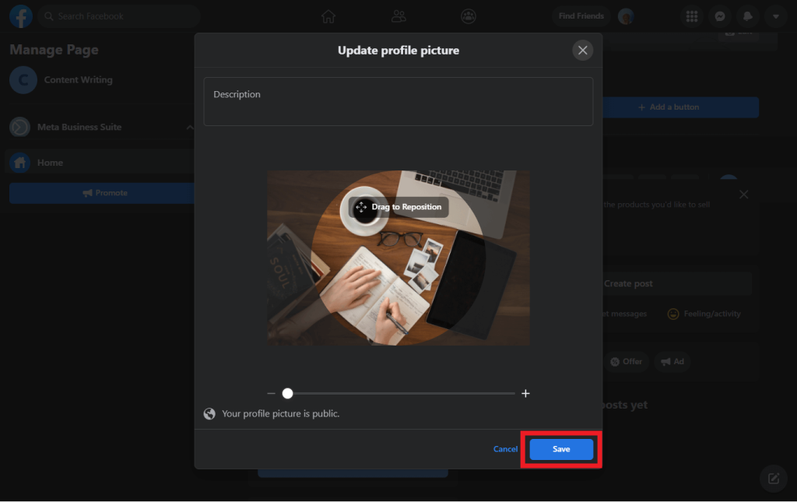Collapse the Meta Business Suite section
Image resolution: width=797 pixels, height=502 pixels.
tap(189, 127)
